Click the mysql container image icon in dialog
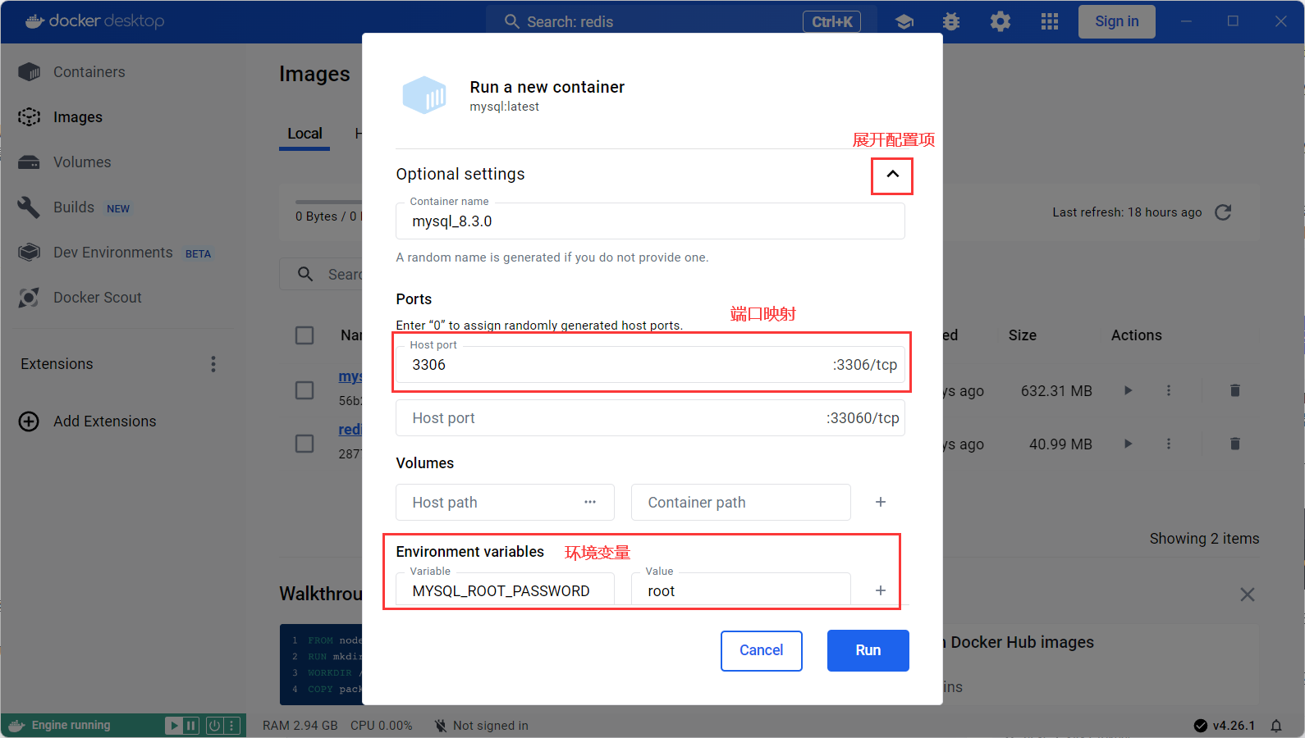The image size is (1305, 738). [x=424, y=95]
